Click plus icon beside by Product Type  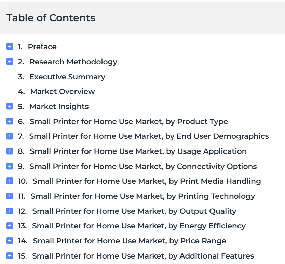(10, 121)
